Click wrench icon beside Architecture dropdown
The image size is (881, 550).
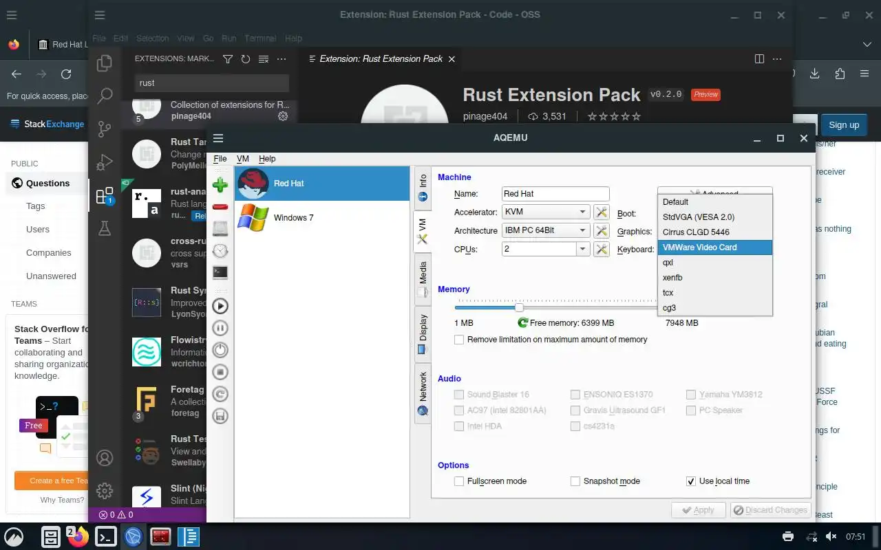[602, 230]
